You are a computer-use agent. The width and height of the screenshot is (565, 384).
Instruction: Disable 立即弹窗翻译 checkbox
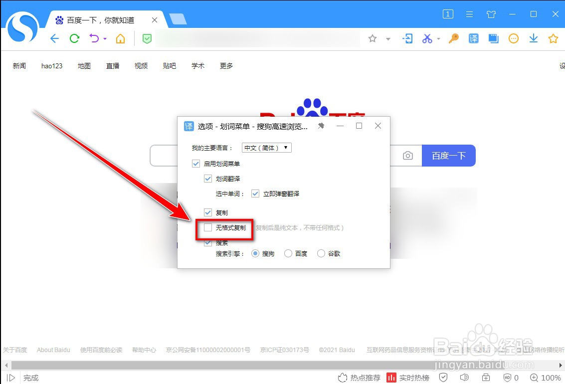(255, 194)
